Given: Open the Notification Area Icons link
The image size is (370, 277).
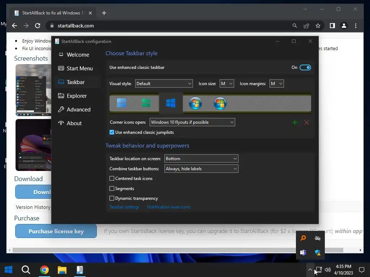Looking at the screenshot, I should [x=169, y=207].
